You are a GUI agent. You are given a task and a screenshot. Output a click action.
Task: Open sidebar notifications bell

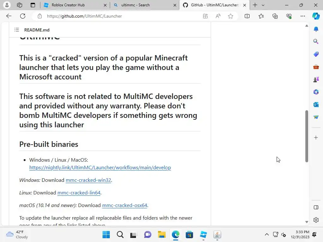pyautogui.click(x=316, y=29)
